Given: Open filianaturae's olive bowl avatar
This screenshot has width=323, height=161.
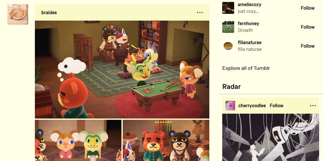Looking at the screenshot, I should point(228,46).
